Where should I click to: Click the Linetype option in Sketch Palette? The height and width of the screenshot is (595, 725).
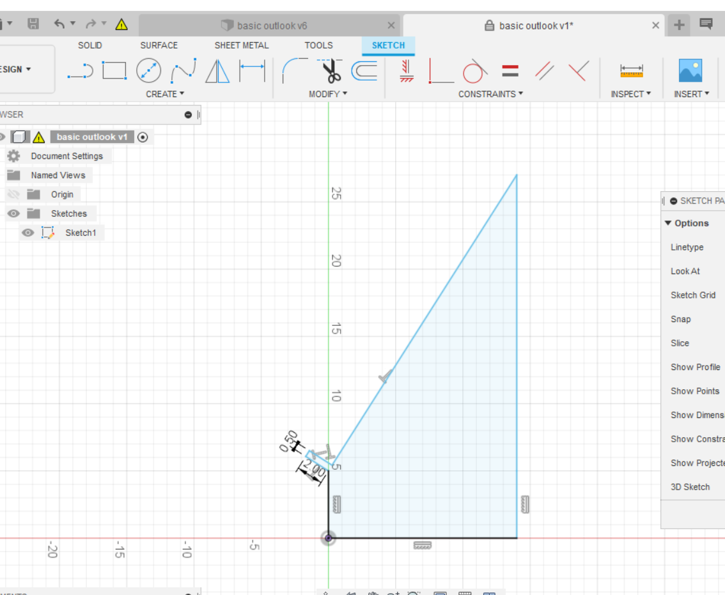(x=687, y=247)
